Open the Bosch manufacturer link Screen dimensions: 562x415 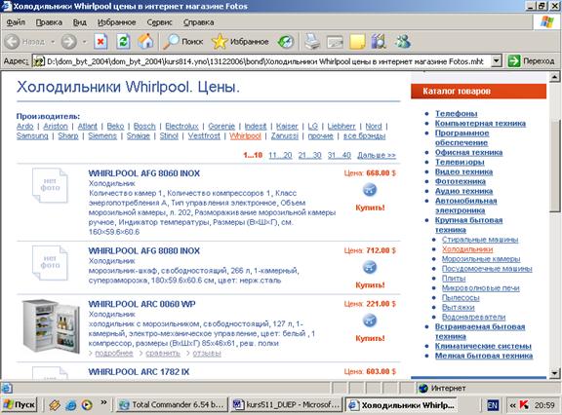(144, 127)
